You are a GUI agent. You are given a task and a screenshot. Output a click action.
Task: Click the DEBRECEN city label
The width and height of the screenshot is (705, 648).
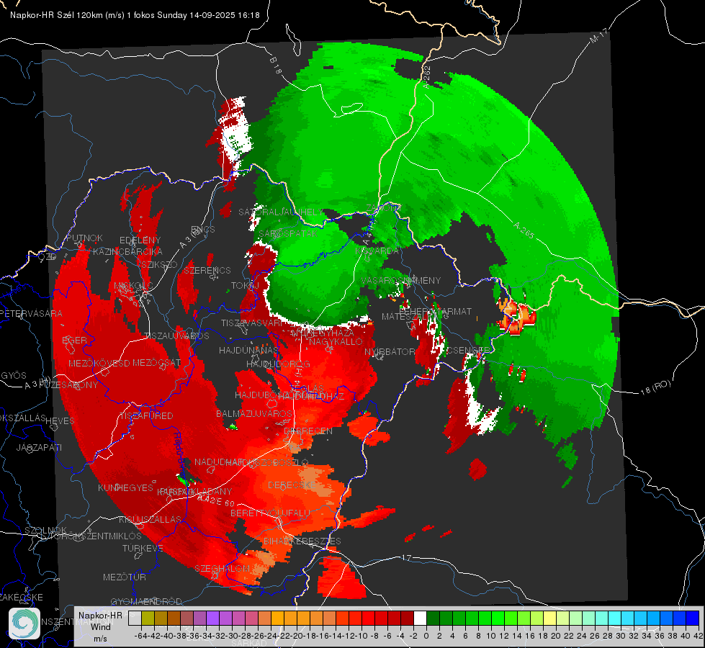pyautogui.click(x=308, y=431)
